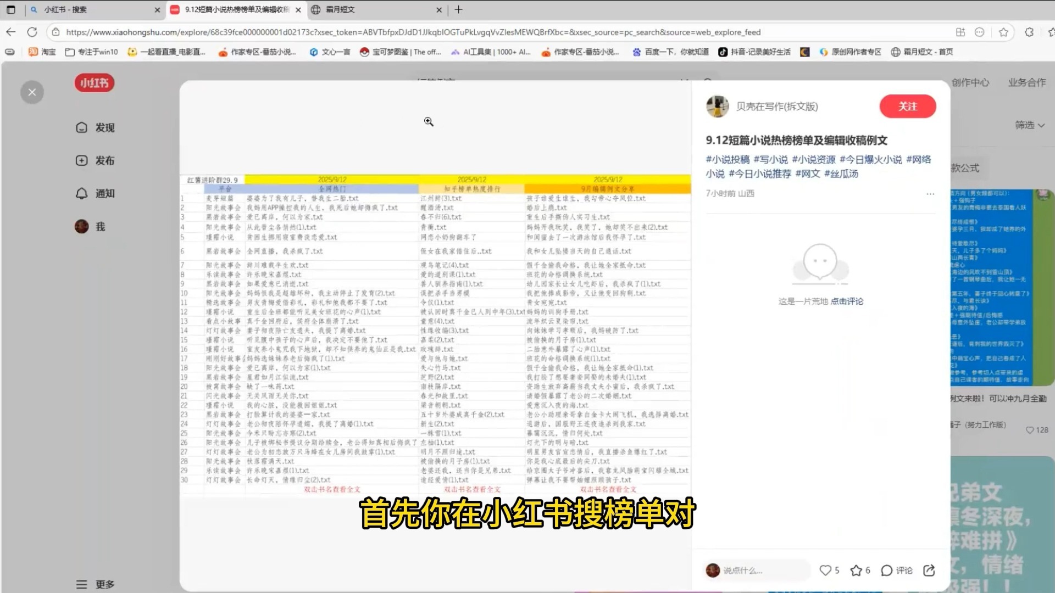Bookmark page with address bar star
The height and width of the screenshot is (593, 1055).
tap(1003, 32)
